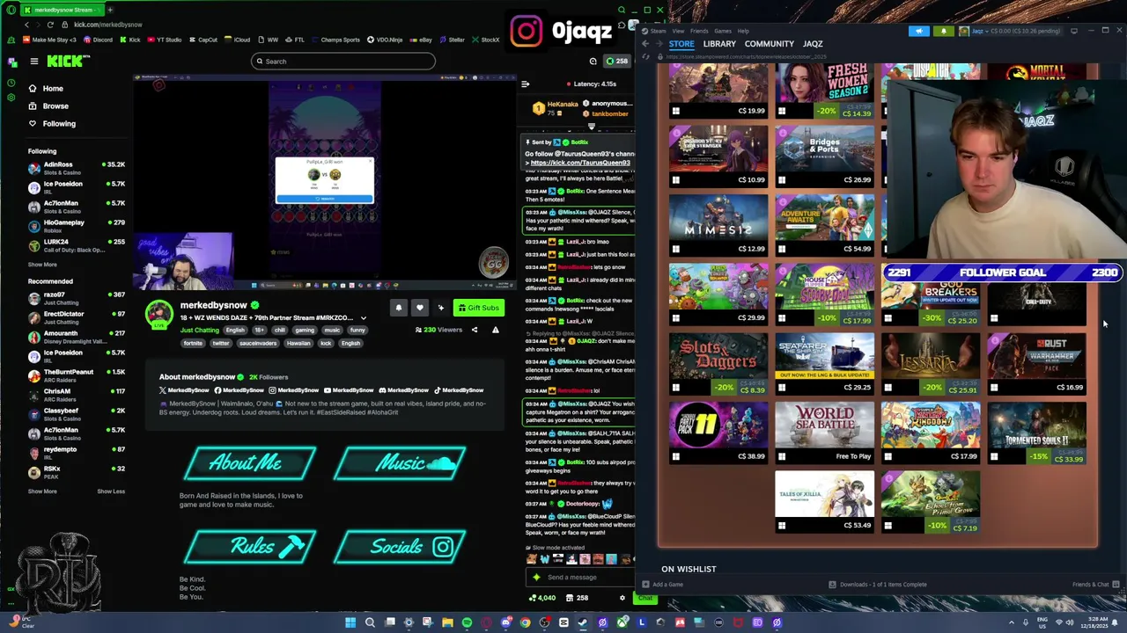1127x633 pixels.
Task: Click the sparkle icon beside Gift Subs
Action: click(441, 308)
